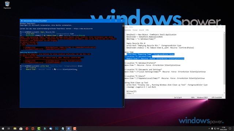Switch to PowerShell via its taskbar icon
This screenshot has height=131, width=234.
pyautogui.click(x=69, y=128)
